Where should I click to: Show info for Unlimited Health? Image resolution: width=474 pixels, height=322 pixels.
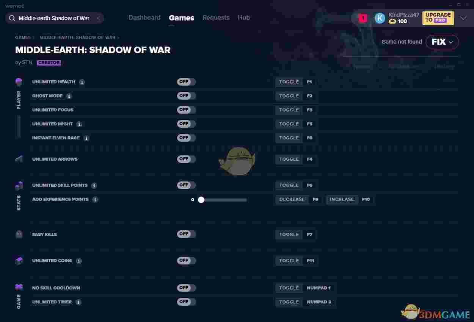click(x=82, y=82)
